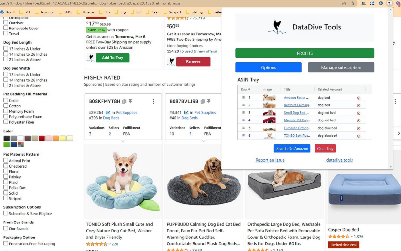Delete the TONBO Soft Plus tray row
The height and width of the screenshot is (251, 401).
[359, 136]
